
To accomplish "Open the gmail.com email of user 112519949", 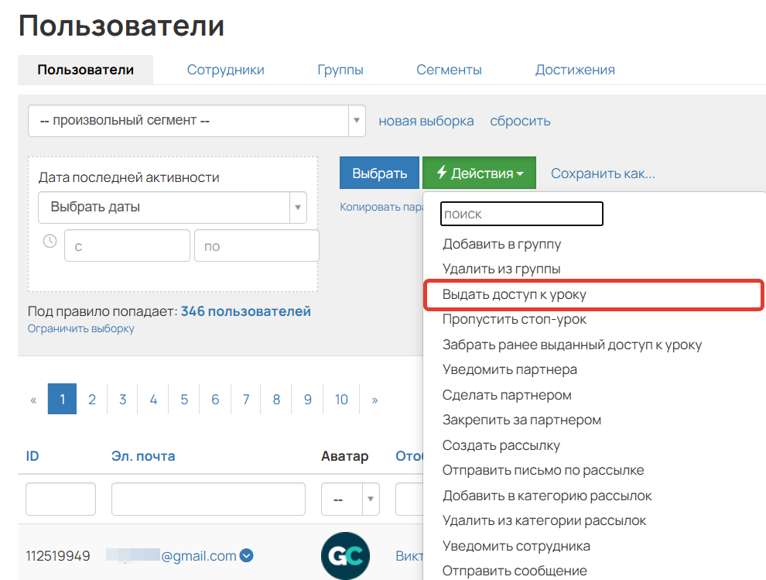I will click(171, 555).
